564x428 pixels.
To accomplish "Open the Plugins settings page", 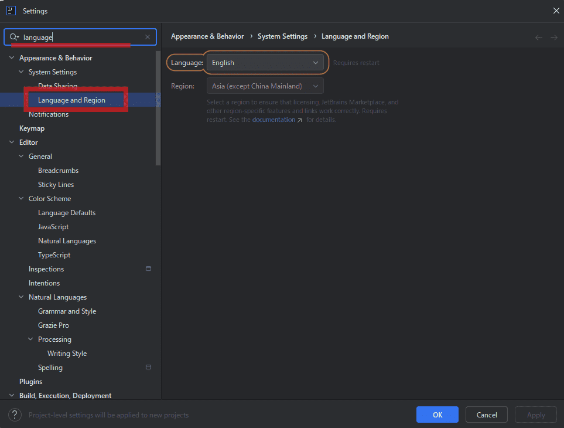I will [x=30, y=382].
